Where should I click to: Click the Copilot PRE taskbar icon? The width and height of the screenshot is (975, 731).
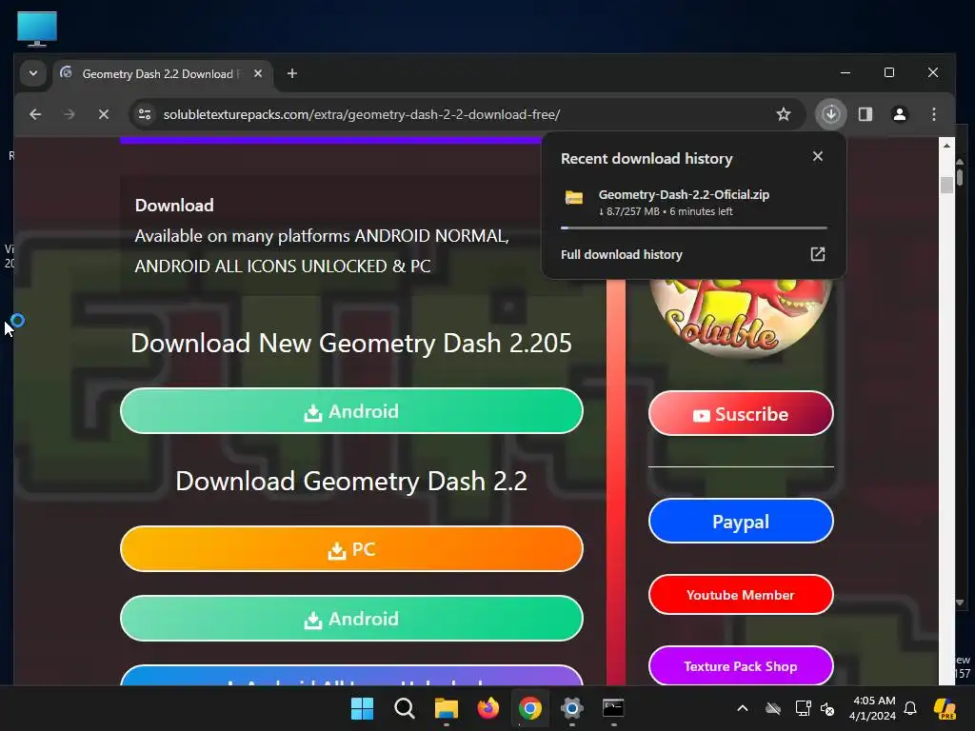coord(945,708)
